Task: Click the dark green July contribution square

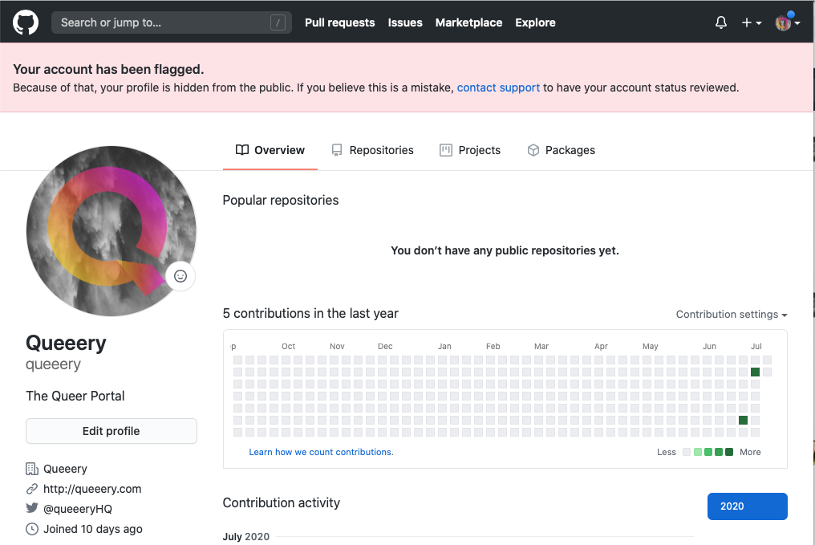Action: click(x=755, y=372)
